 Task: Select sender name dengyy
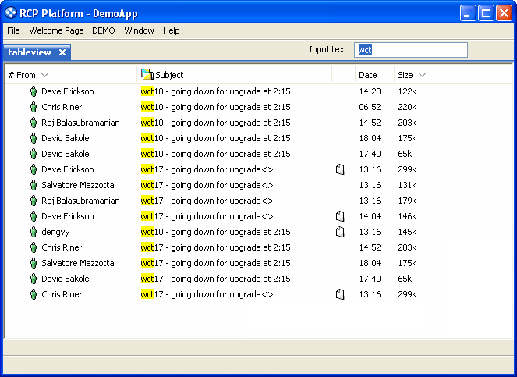[x=55, y=232]
